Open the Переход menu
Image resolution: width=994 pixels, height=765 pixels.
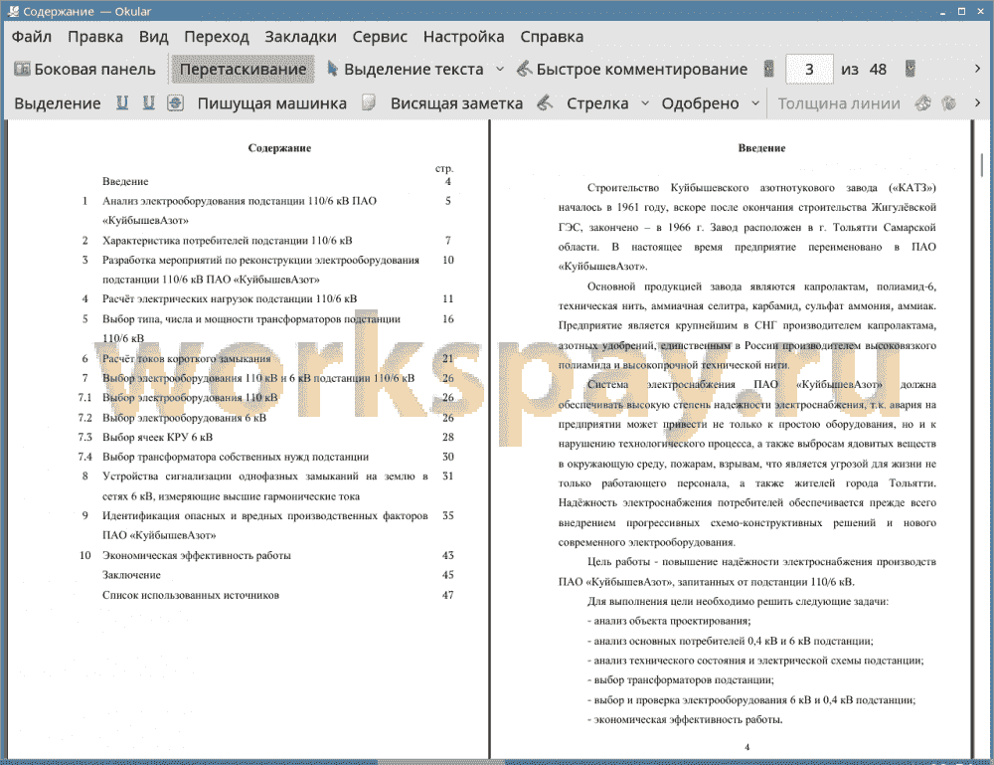(216, 37)
